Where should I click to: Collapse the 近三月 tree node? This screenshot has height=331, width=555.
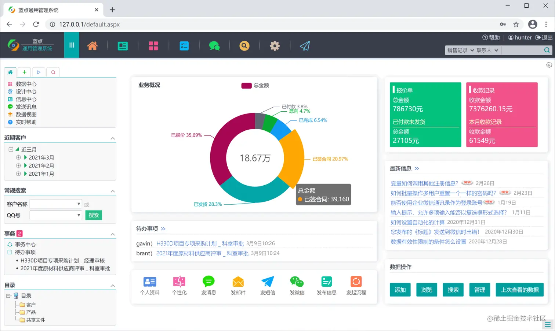(11, 149)
